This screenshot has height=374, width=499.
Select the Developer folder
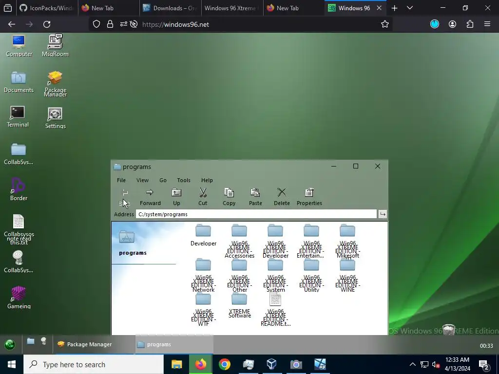pos(203,235)
